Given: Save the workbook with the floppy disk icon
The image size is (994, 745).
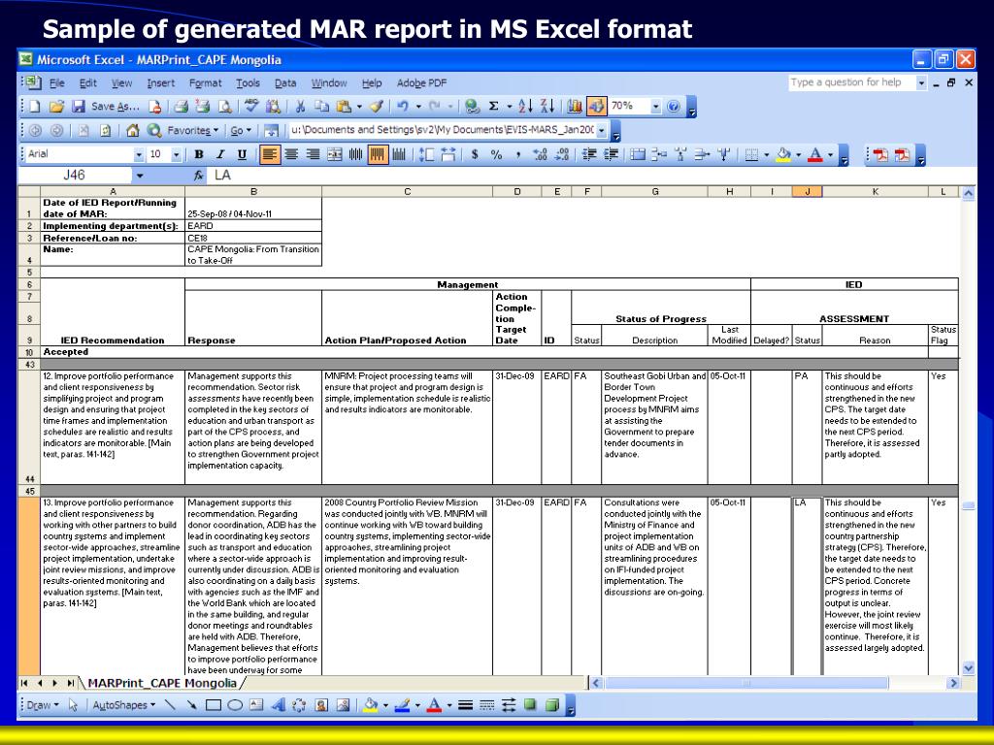Looking at the screenshot, I should click(x=78, y=107).
